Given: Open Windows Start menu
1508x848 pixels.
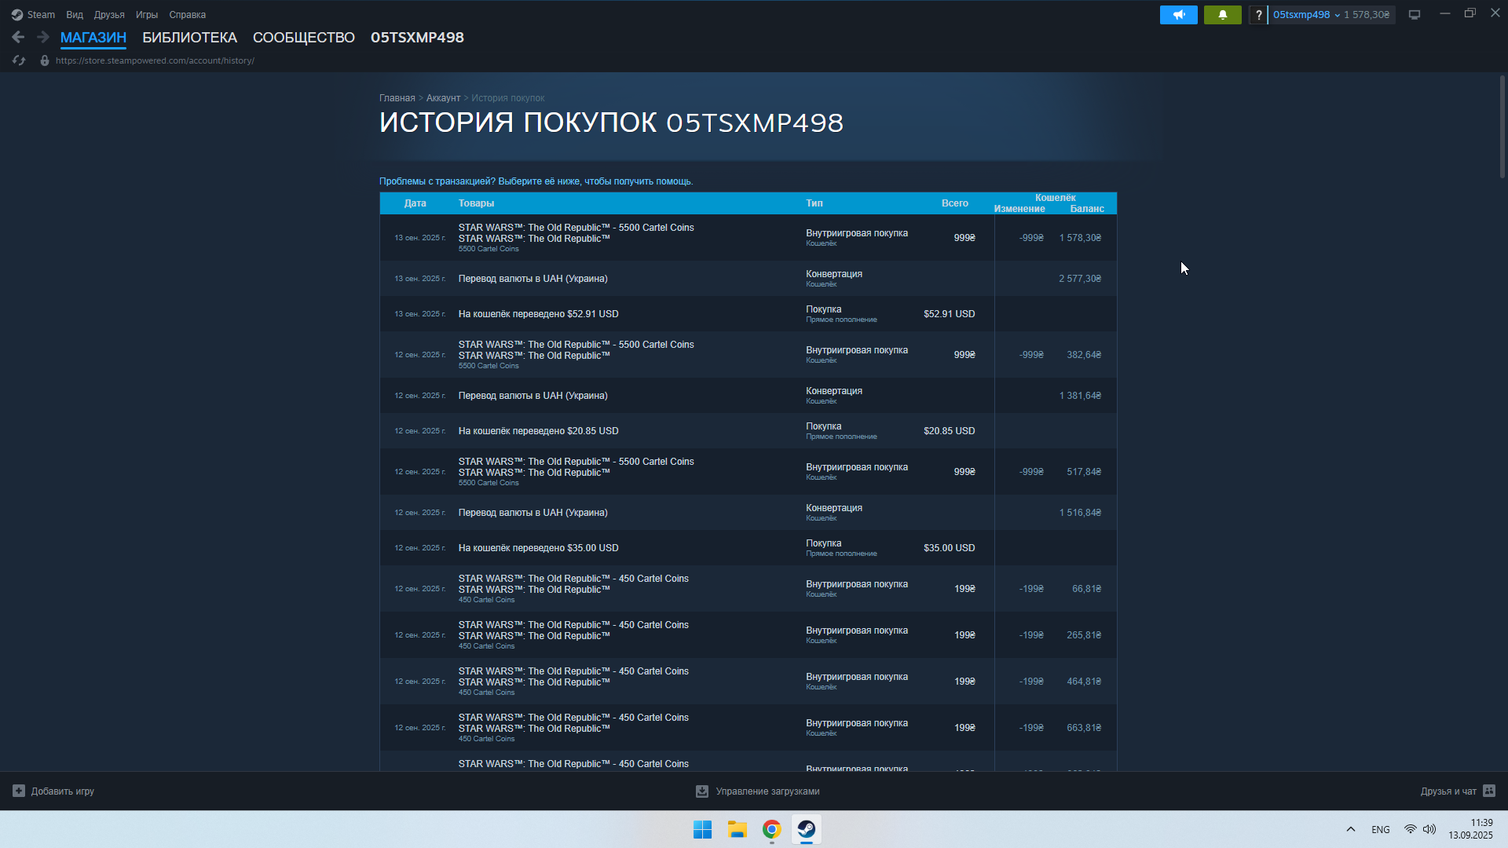Looking at the screenshot, I should pos(702,829).
